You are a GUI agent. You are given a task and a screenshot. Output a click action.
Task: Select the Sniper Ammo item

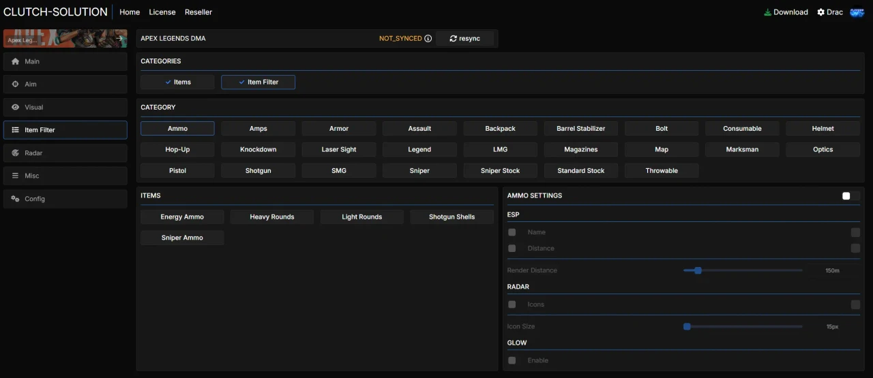tap(182, 238)
